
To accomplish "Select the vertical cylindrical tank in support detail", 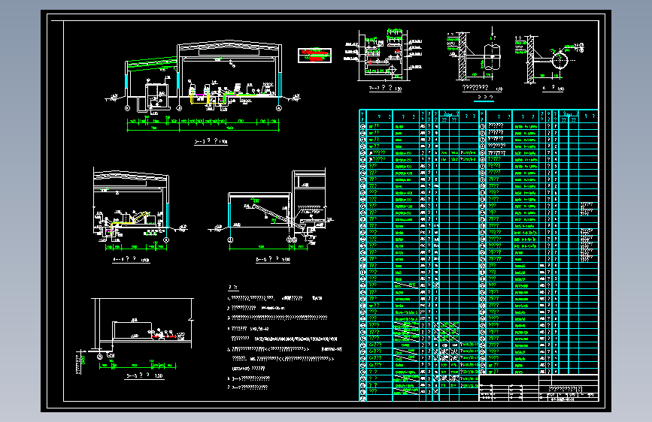I will (x=493, y=57).
